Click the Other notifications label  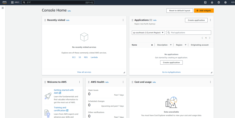[x=96, y=112]
